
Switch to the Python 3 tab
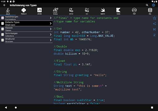point(24,11)
